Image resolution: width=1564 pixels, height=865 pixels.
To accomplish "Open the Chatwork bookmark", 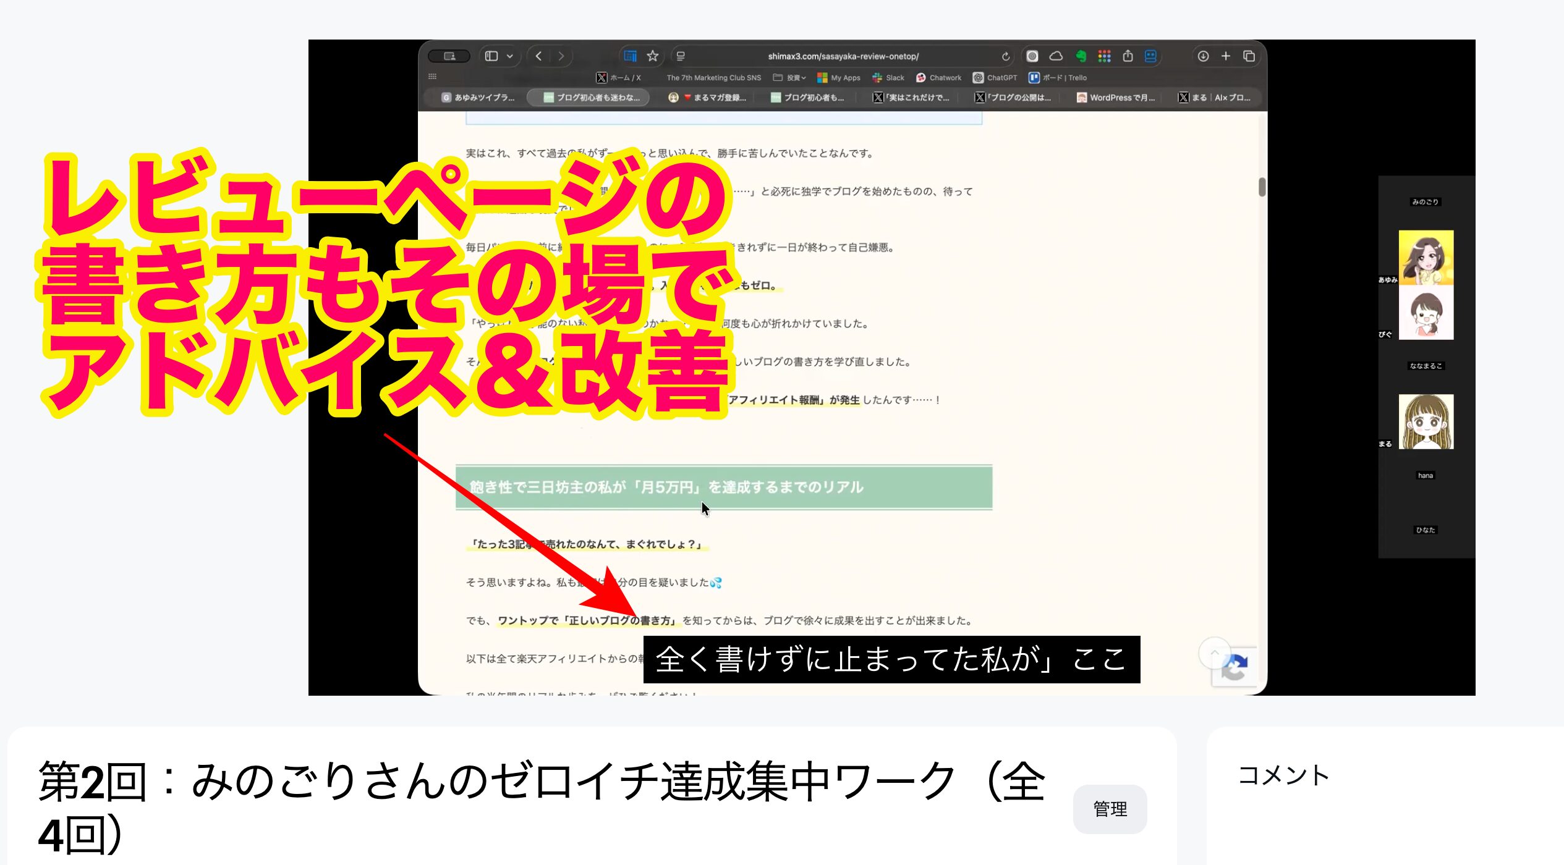I will pyautogui.click(x=938, y=78).
